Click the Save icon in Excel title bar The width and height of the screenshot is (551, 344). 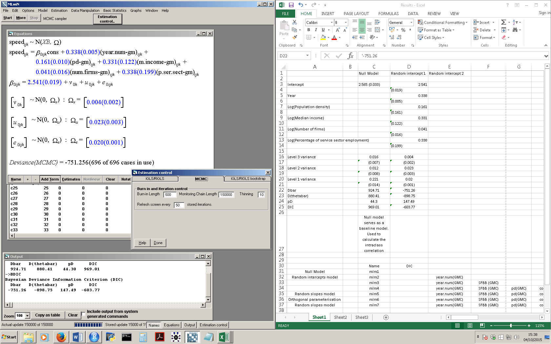coord(291,5)
